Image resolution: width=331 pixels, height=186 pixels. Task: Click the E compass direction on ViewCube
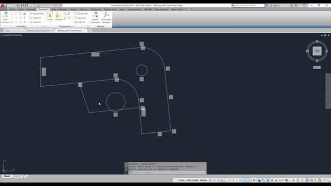pos(326,51)
